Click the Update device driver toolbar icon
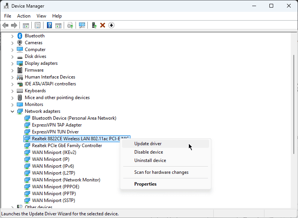The image size is (298, 218). click(x=70, y=25)
